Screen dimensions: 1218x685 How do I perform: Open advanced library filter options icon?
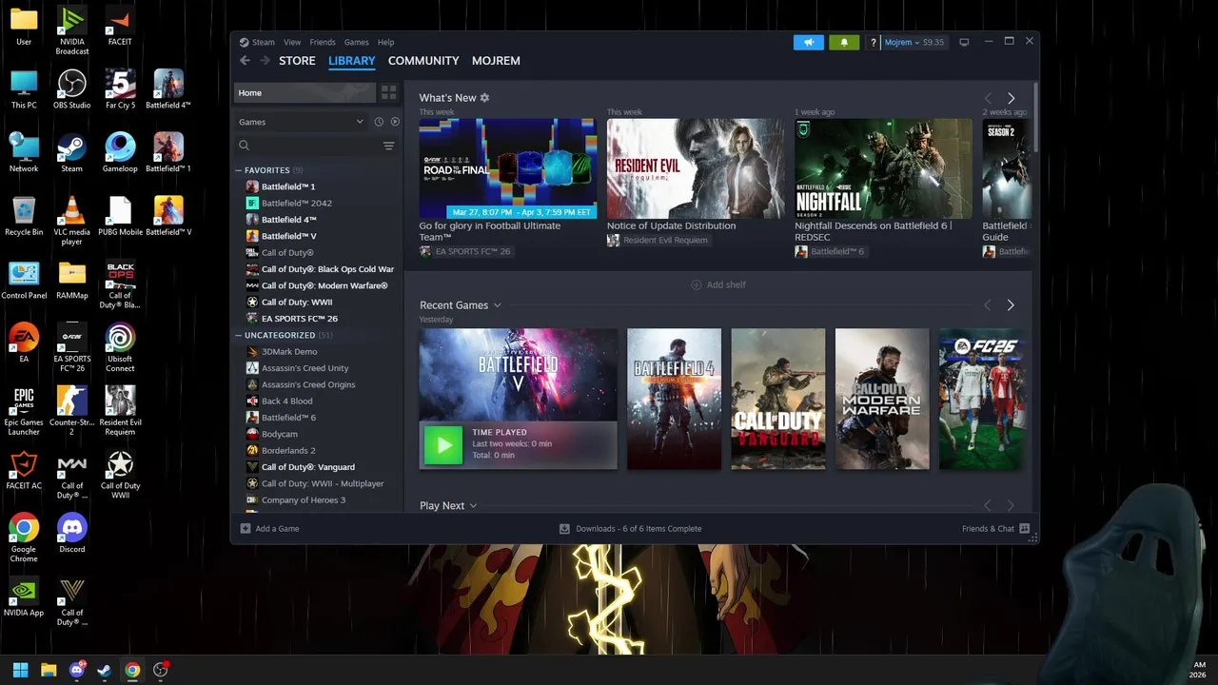[388, 146]
